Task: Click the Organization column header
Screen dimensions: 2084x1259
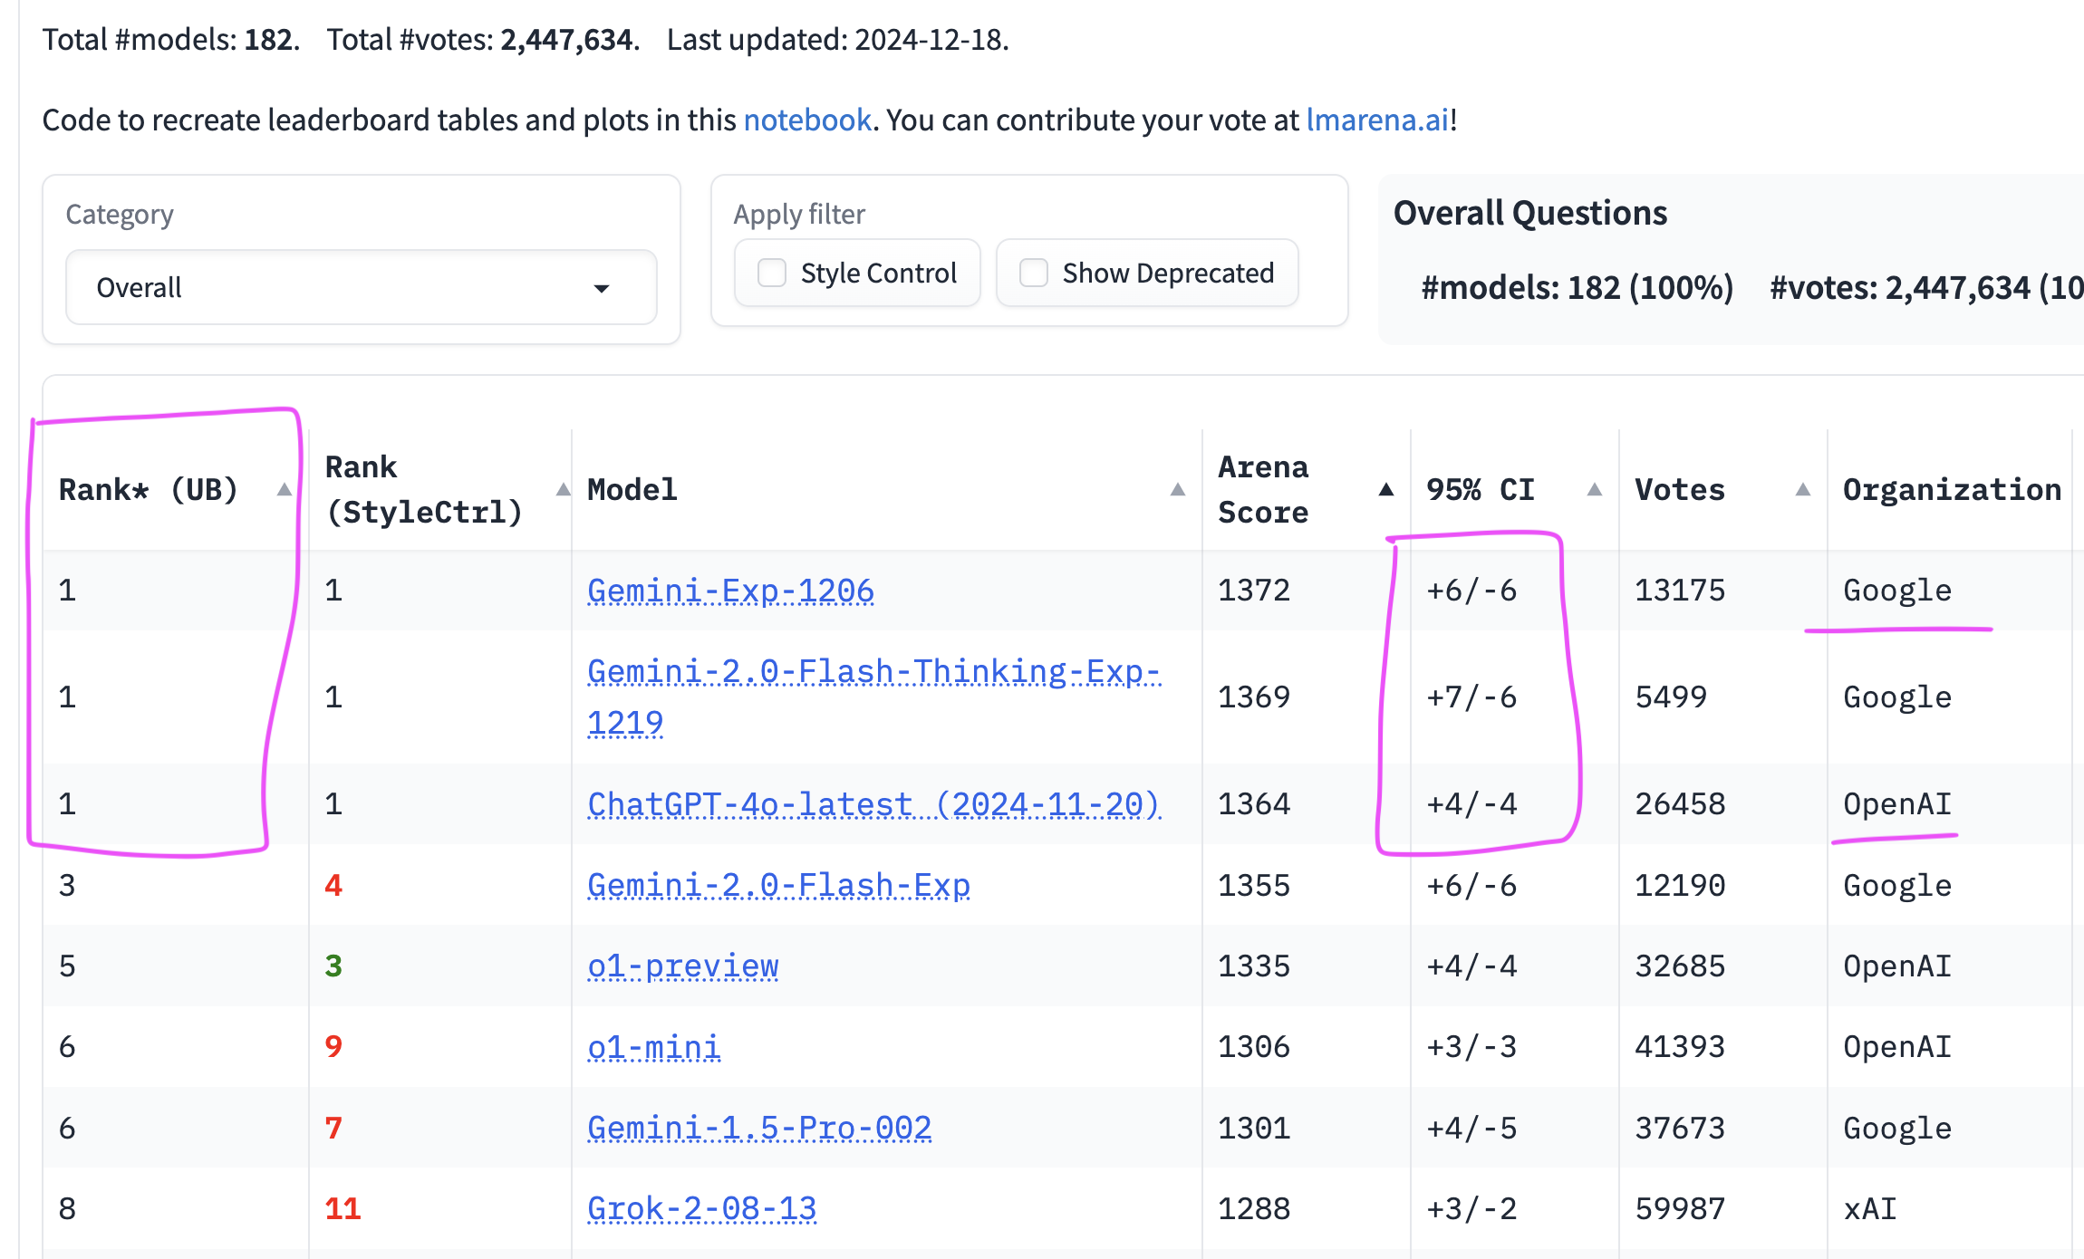Action: tap(1952, 489)
